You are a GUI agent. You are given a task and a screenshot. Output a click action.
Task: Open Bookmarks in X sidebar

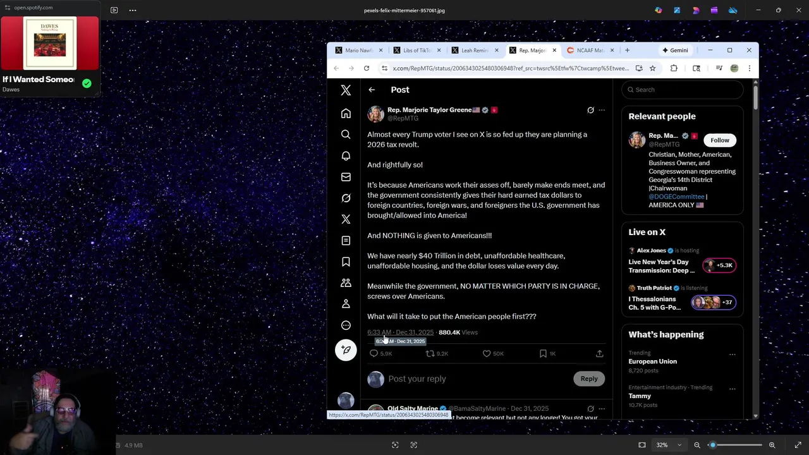click(346, 262)
